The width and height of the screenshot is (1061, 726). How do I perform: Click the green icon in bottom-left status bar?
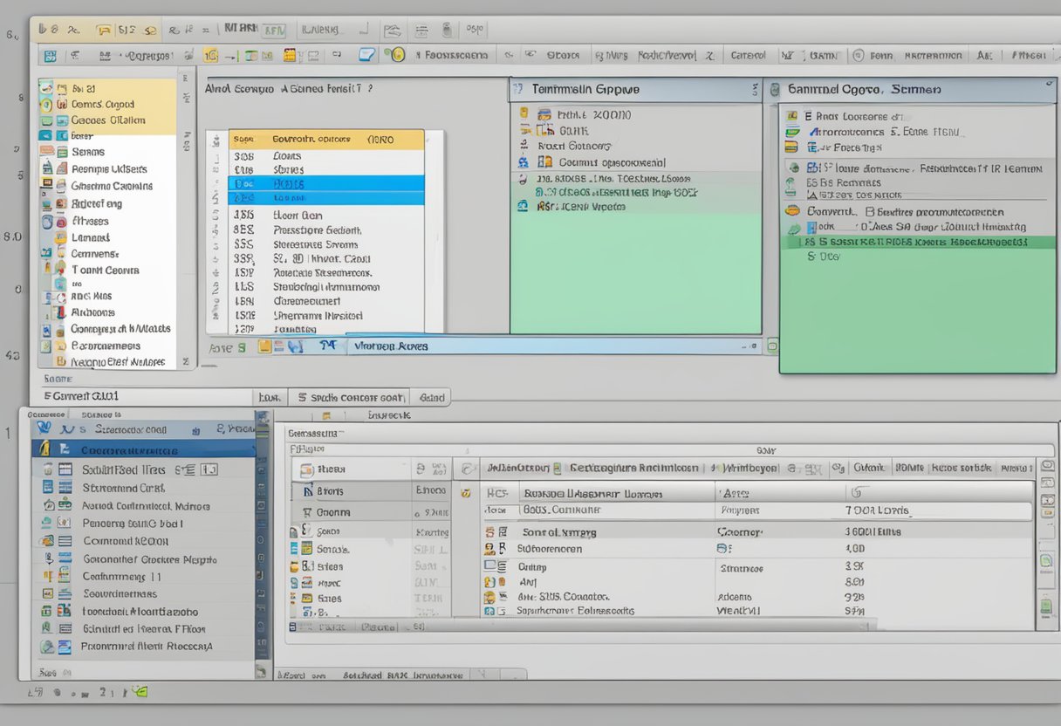(140, 692)
